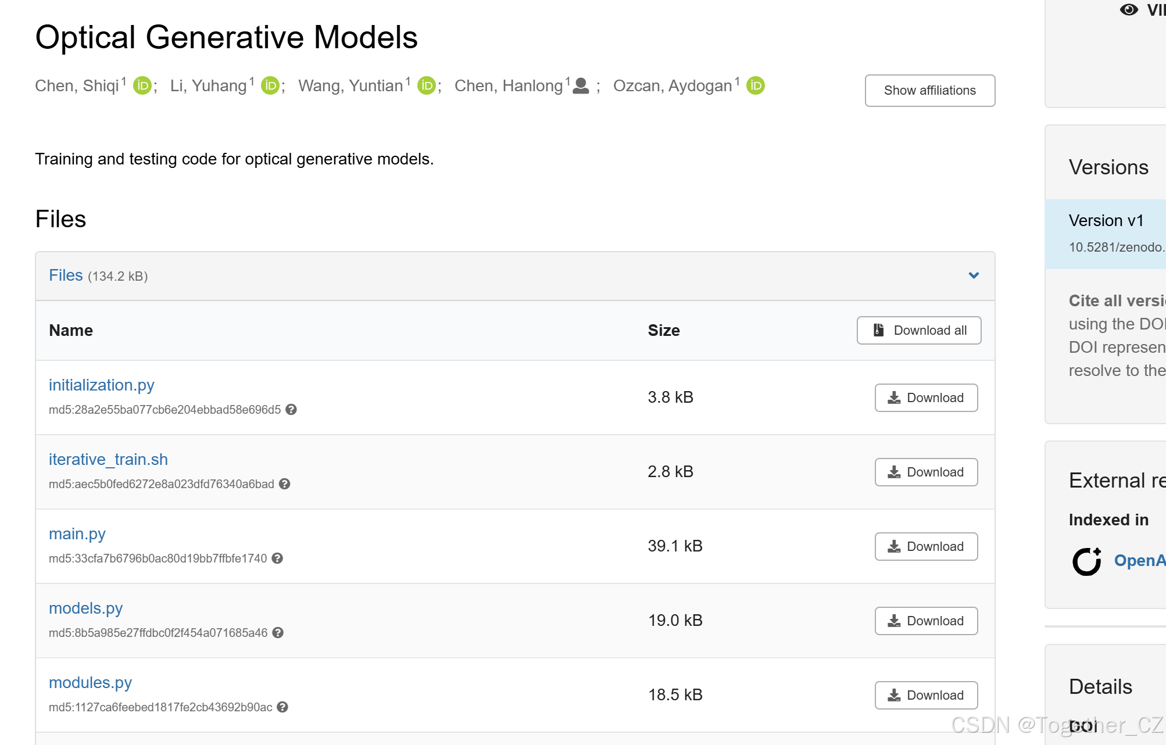
Task: Click md5 help icon for initialization.py
Action: point(291,410)
